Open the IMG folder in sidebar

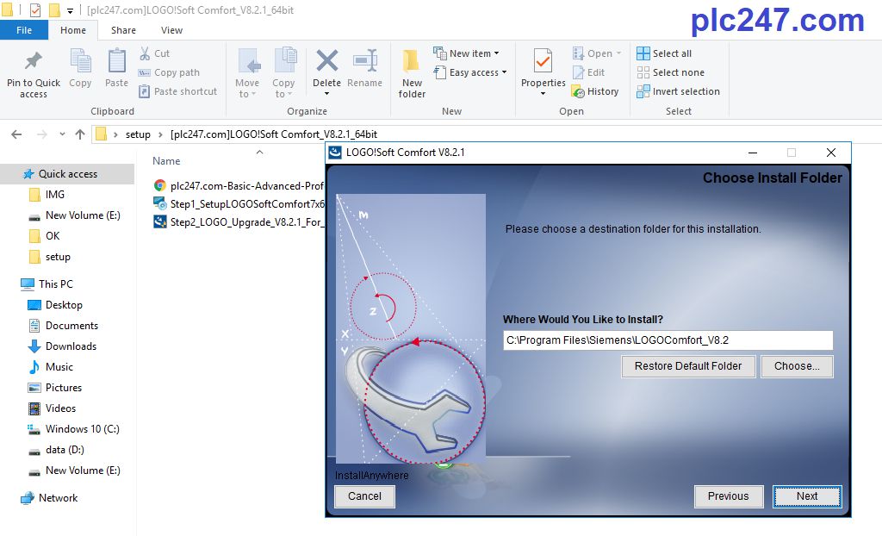click(x=55, y=194)
